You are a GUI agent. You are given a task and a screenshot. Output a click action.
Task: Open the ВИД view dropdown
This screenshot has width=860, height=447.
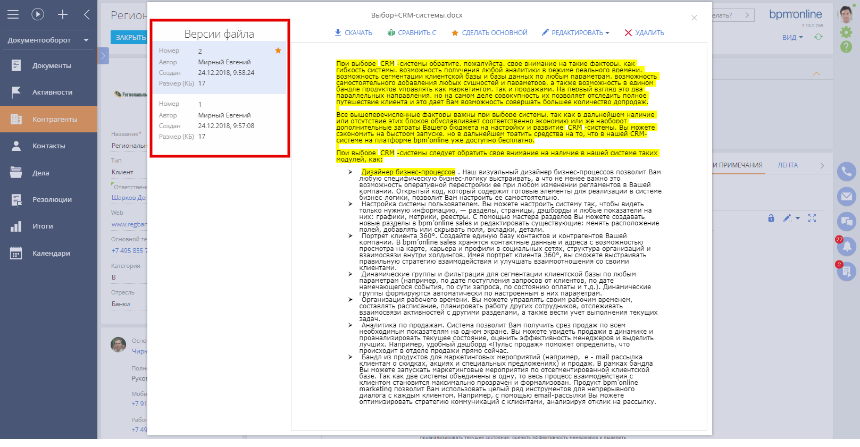(x=792, y=37)
